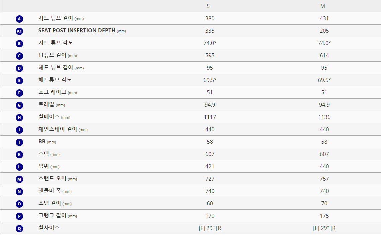Click the O stem length icon
This screenshot has width=381, height=235.
coord(19,204)
